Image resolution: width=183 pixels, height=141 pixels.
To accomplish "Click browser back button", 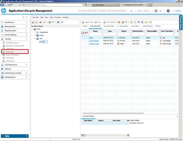I will click(2, 5).
